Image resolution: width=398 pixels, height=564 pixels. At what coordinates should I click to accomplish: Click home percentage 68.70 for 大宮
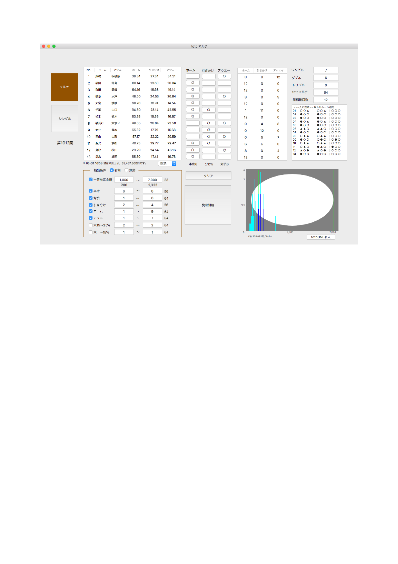(136, 103)
